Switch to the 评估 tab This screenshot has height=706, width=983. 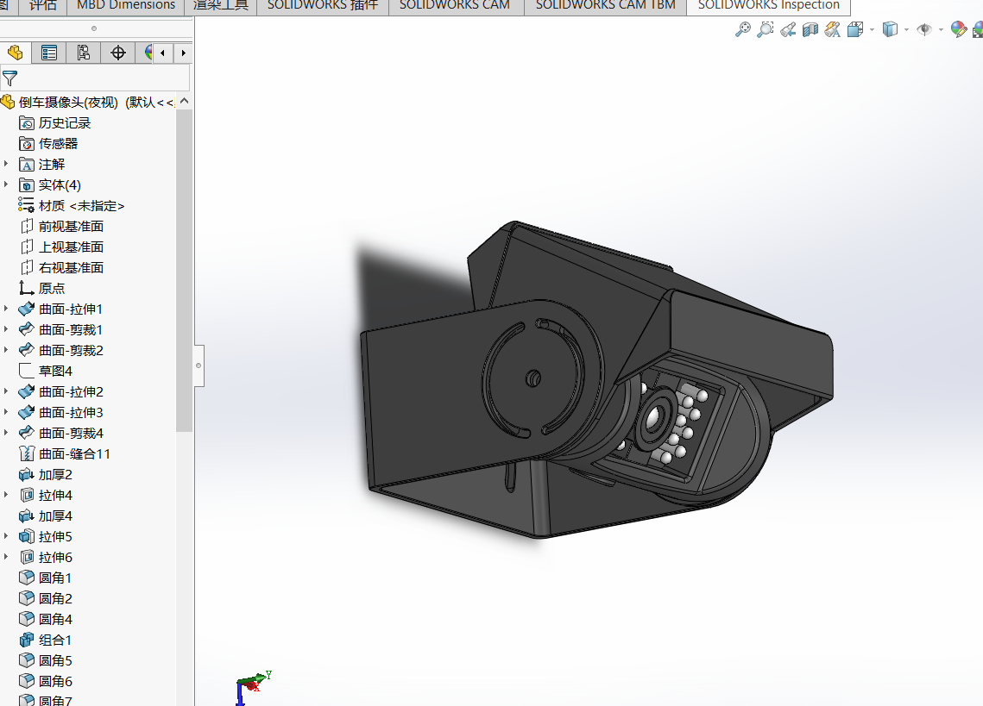tap(42, 6)
